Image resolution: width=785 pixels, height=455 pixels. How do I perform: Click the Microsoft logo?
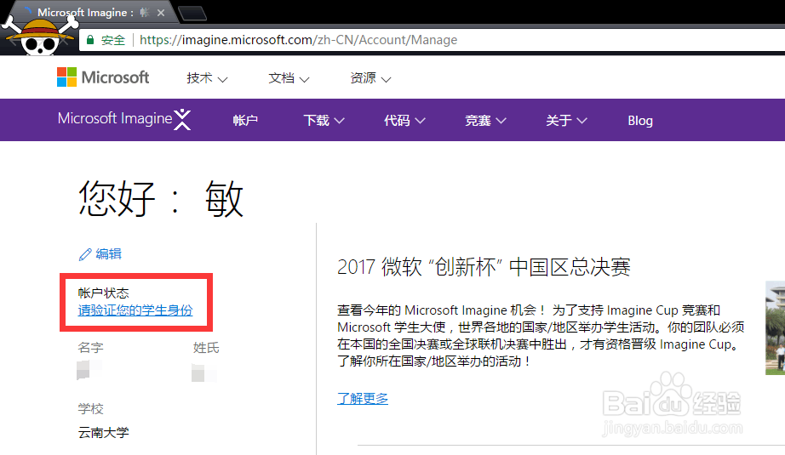point(103,77)
